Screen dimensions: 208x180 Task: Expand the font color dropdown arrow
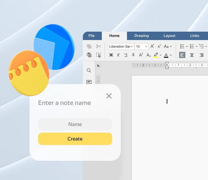(x=171, y=55)
